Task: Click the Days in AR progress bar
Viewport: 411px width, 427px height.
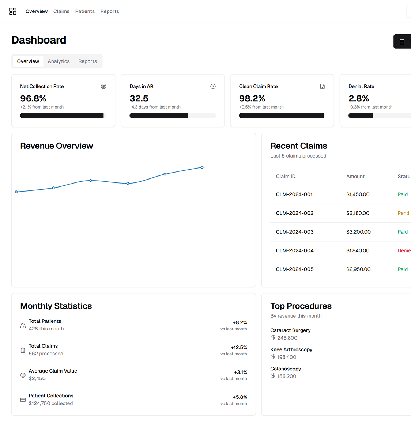Action: coord(173,116)
